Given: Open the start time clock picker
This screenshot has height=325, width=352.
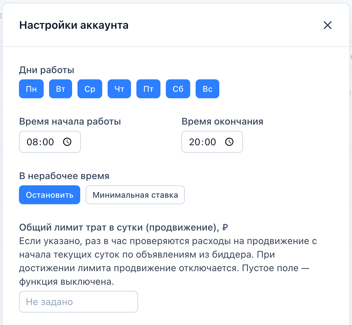Looking at the screenshot, I should pyautogui.click(x=67, y=142).
